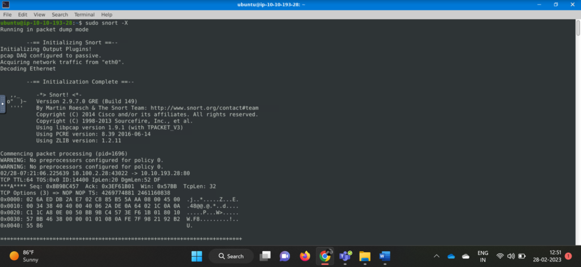Open the View menu
The width and height of the screenshot is (581, 267).
pyautogui.click(x=39, y=14)
